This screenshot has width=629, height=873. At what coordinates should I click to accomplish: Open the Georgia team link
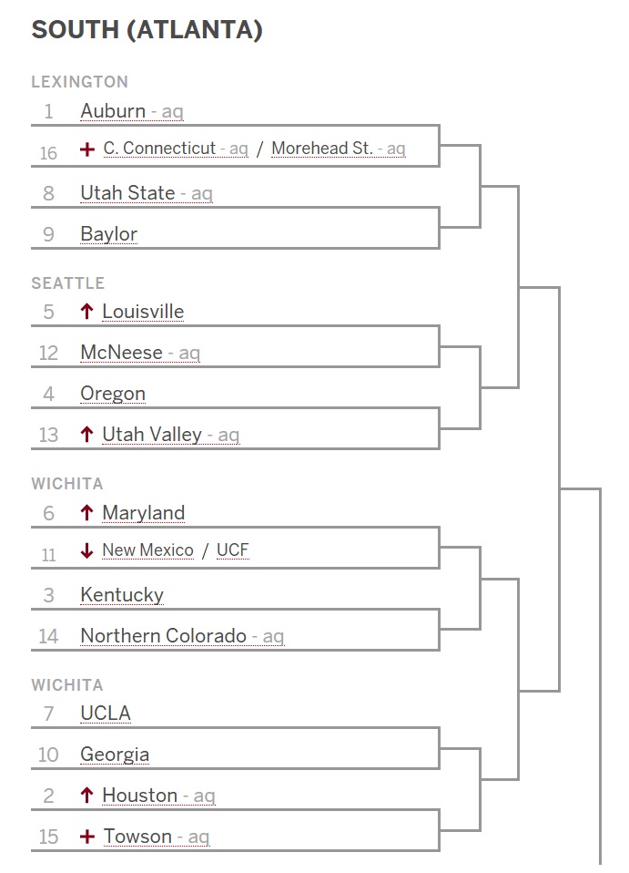[x=115, y=755]
